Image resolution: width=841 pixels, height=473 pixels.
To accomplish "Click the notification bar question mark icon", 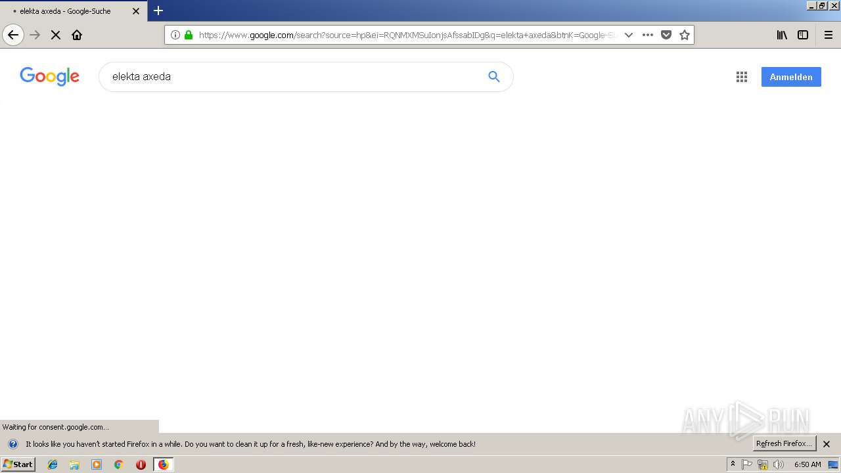I will [12, 444].
